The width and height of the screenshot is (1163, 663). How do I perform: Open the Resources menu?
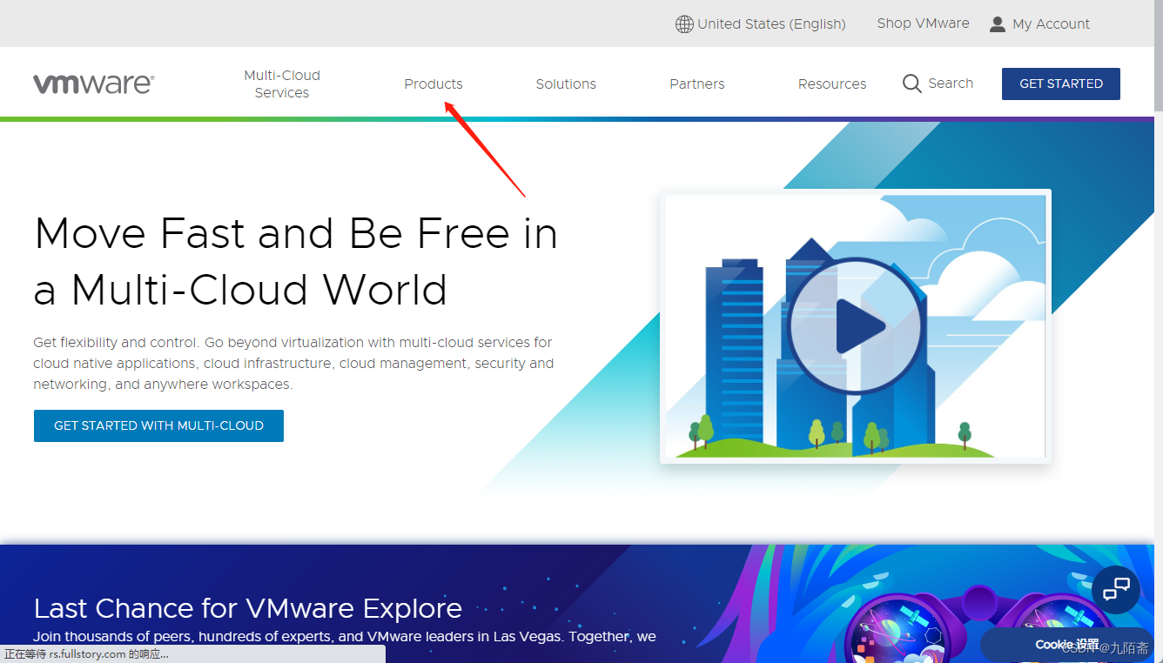pyautogui.click(x=832, y=84)
